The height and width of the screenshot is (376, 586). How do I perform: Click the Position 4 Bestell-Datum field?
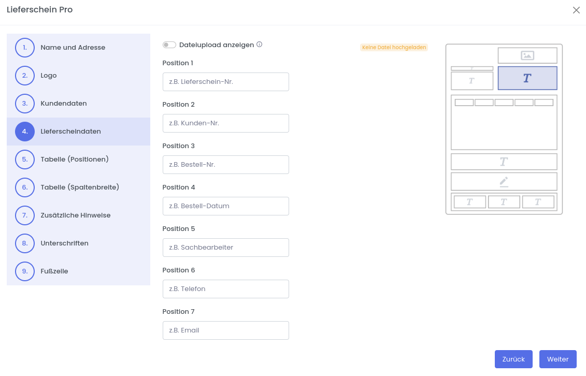226,206
